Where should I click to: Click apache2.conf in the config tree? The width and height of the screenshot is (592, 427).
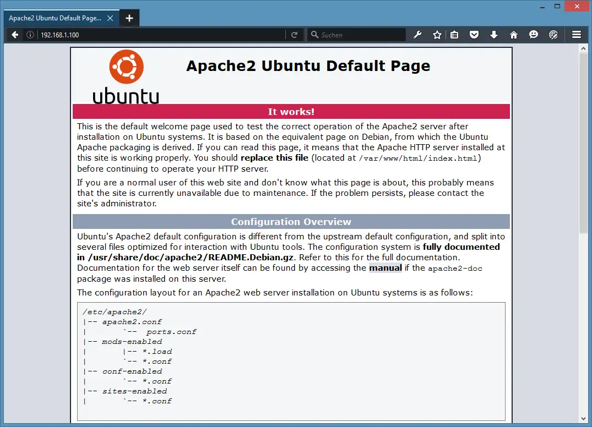[x=132, y=322]
